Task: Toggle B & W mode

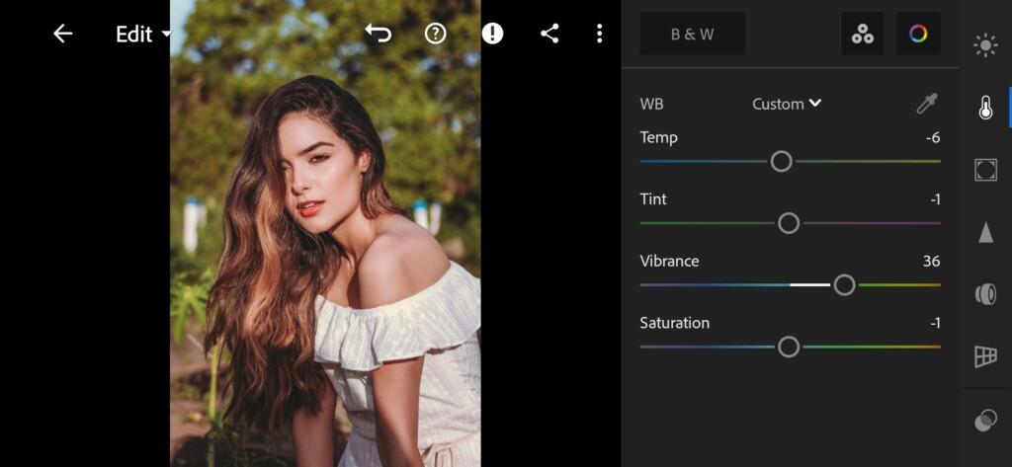Action: tap(693, 35)
